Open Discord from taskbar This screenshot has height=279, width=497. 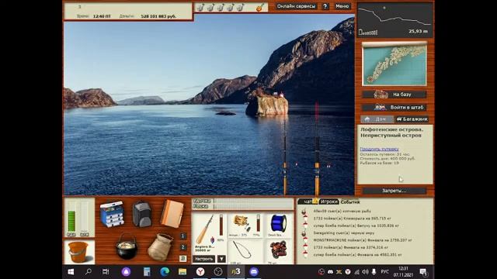[x=254, y=272]
